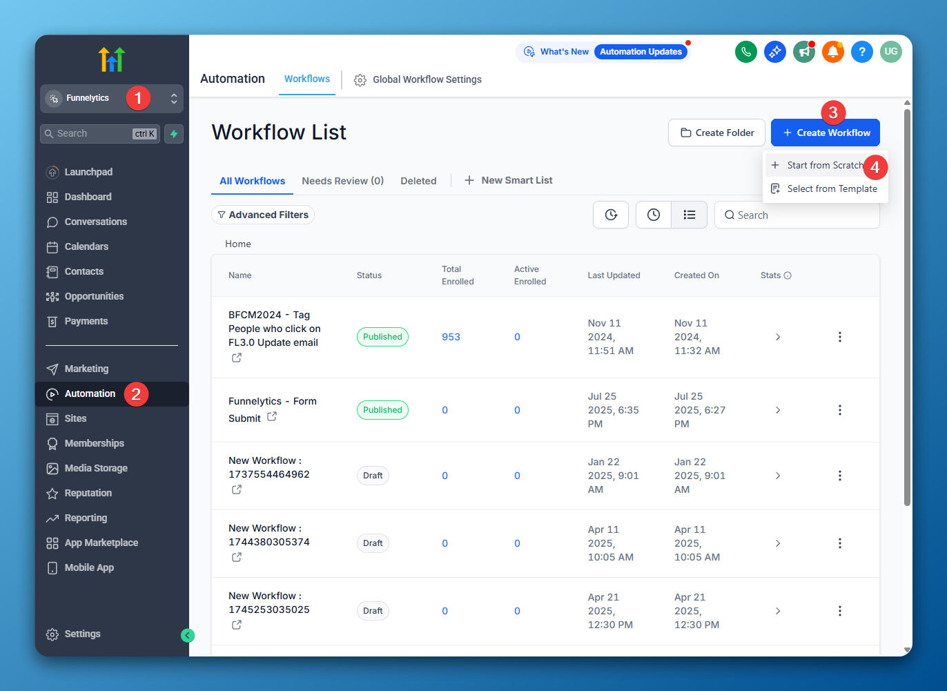The image size is (947, 691).
Task: Click the megaphone announcements icon
Action: point(803,52)
